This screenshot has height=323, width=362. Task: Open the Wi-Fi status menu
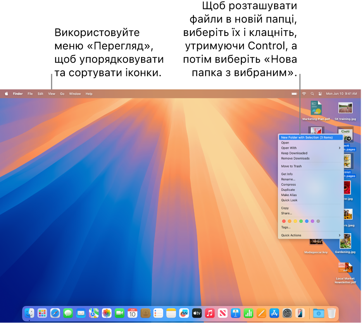[x=304, y=94]
